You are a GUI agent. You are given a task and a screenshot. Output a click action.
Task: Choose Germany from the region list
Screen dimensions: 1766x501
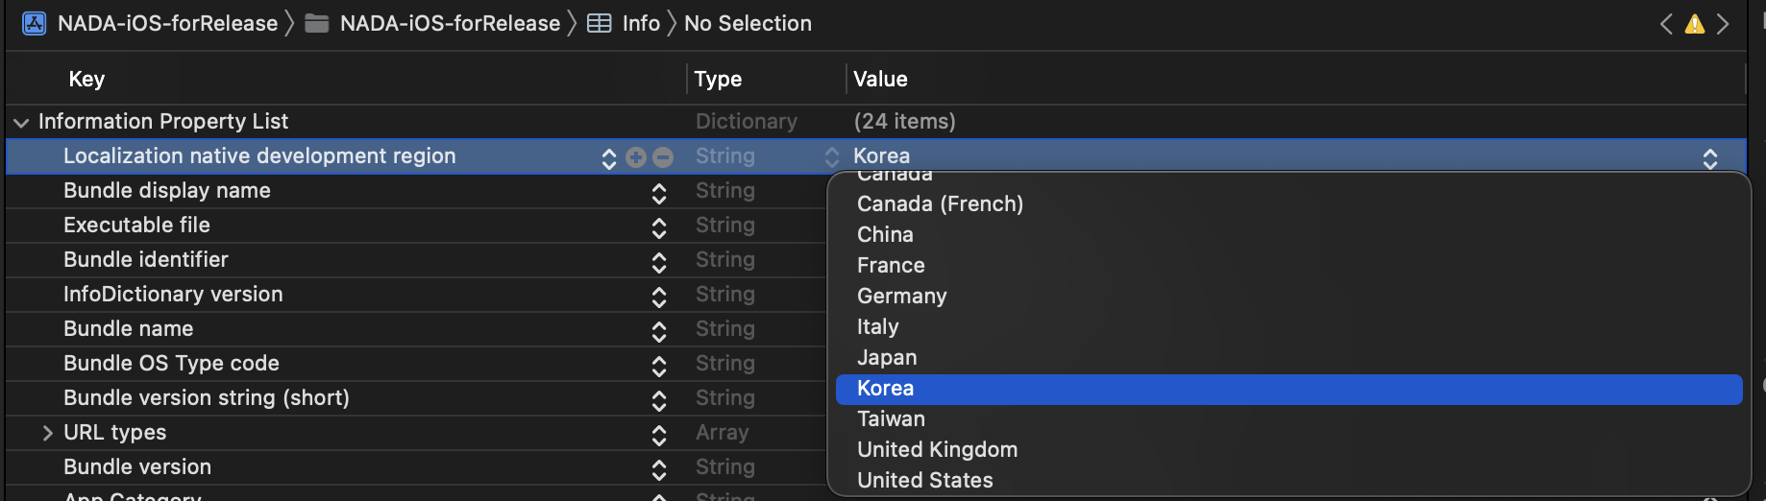click(x=1288, y=296)
